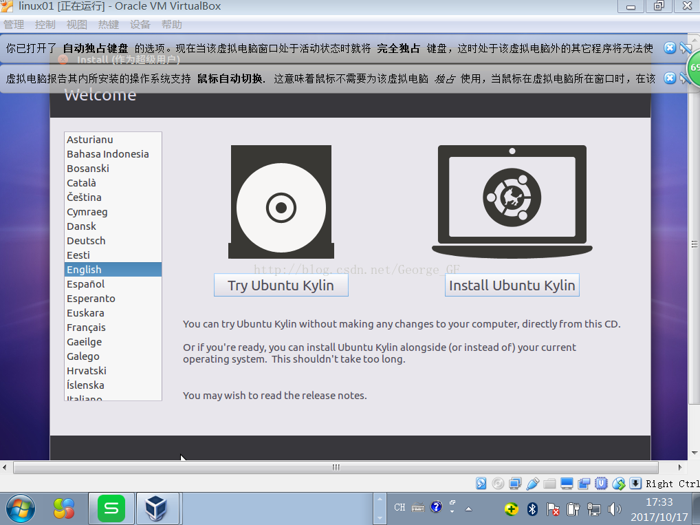This screenshot has width=700, height=525.
Task: Click the USB devices indicator icon
Action: pyautogui.click(x=533, y=484)
